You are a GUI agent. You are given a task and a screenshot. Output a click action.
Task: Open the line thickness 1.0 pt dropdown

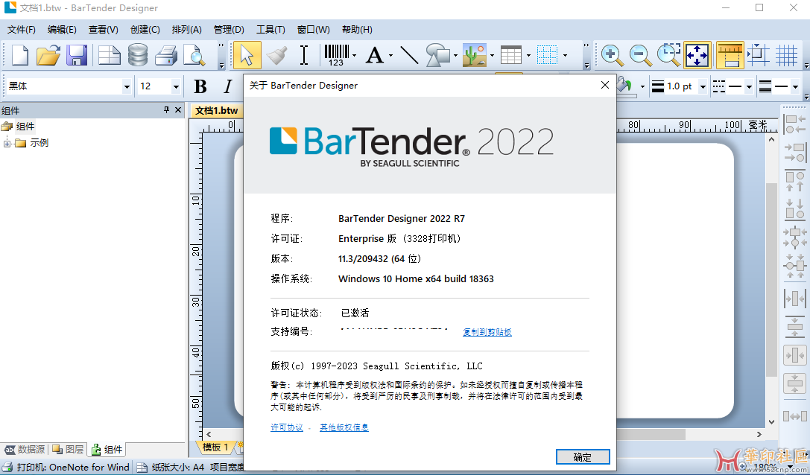coord(702,87)
